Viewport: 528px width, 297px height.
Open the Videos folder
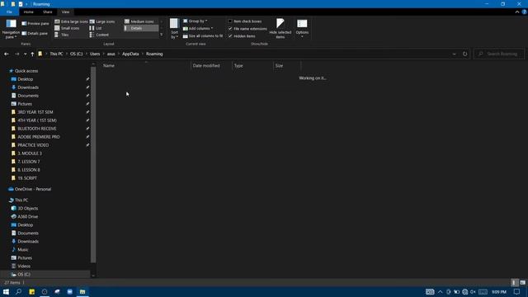[x=24, y=266]
